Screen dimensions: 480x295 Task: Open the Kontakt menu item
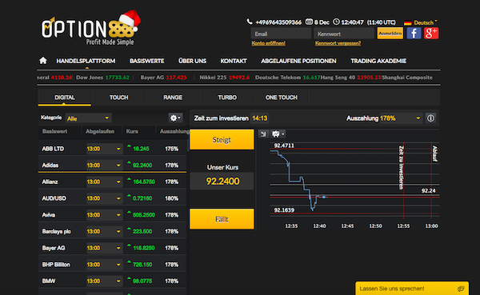pos(234,61)
